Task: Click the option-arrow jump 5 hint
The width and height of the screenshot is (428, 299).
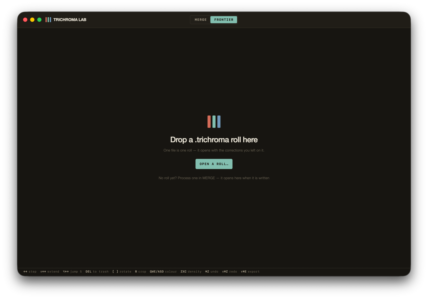Action: pyautogui.click(x=72, y=272)
